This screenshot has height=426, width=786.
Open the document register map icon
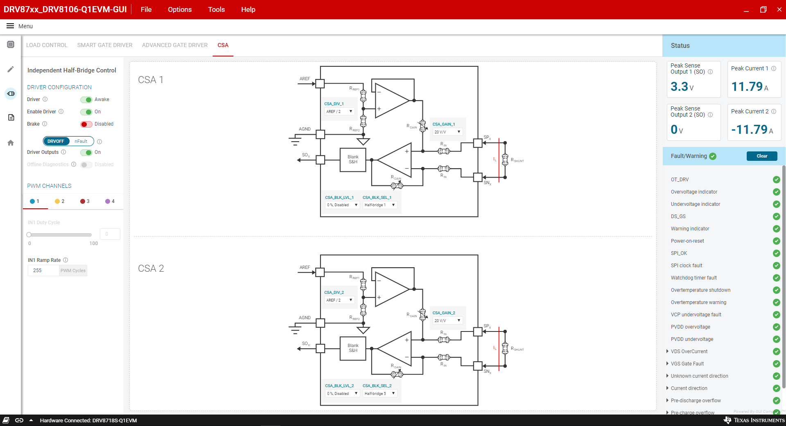(11, 117)
